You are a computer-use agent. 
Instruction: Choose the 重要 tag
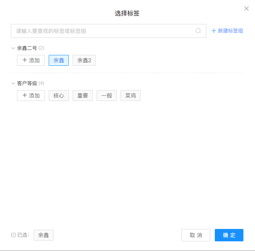coord(83,96)
